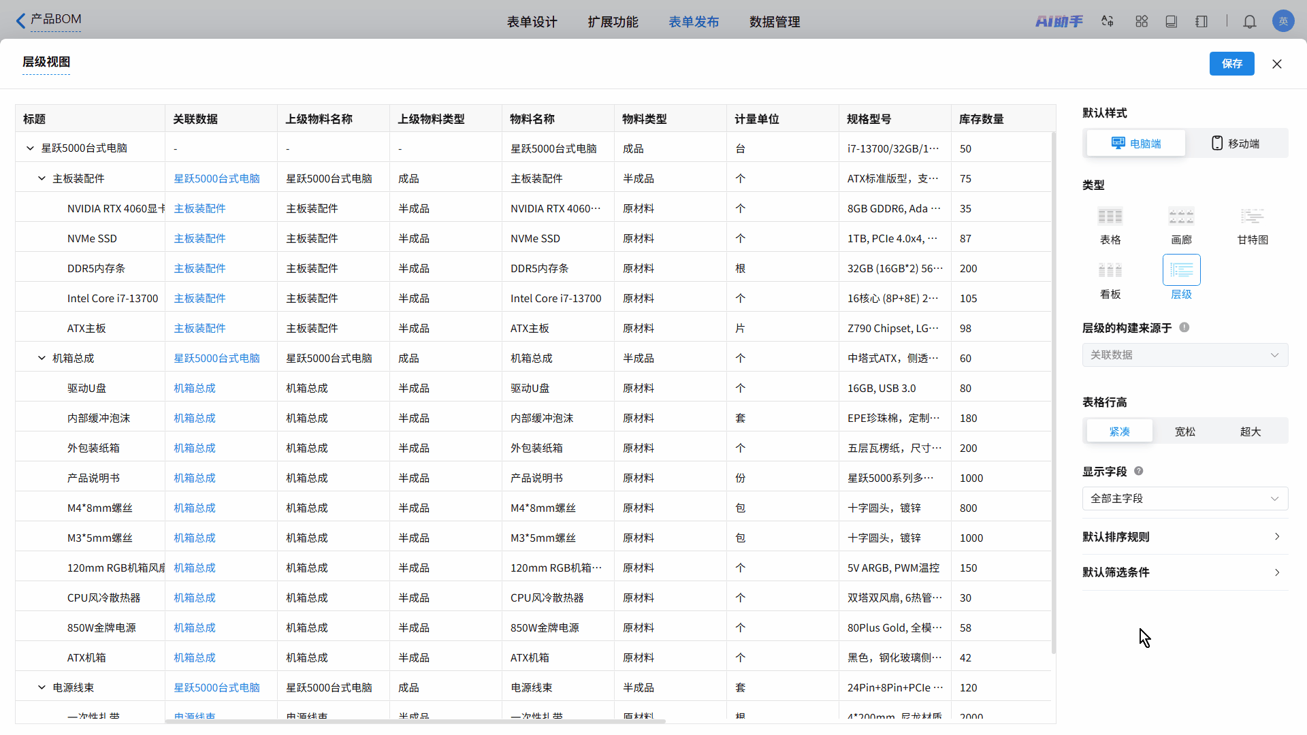Go back using 产品BOM arrow icon

pyautogui.click(x=21, y=20)
